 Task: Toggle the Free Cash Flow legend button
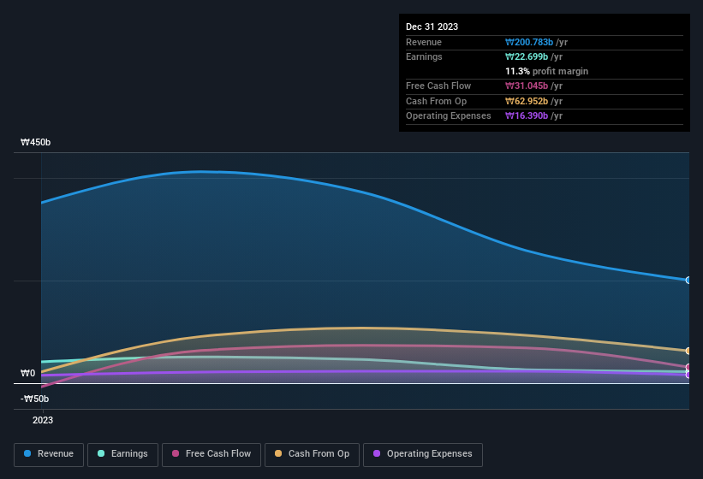211,455
